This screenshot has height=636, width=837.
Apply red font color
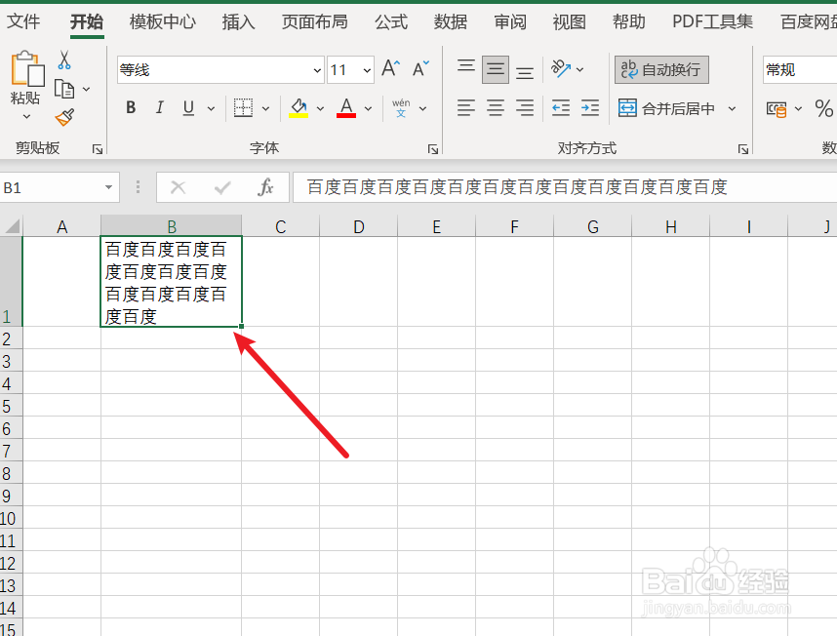click(346, 107)
